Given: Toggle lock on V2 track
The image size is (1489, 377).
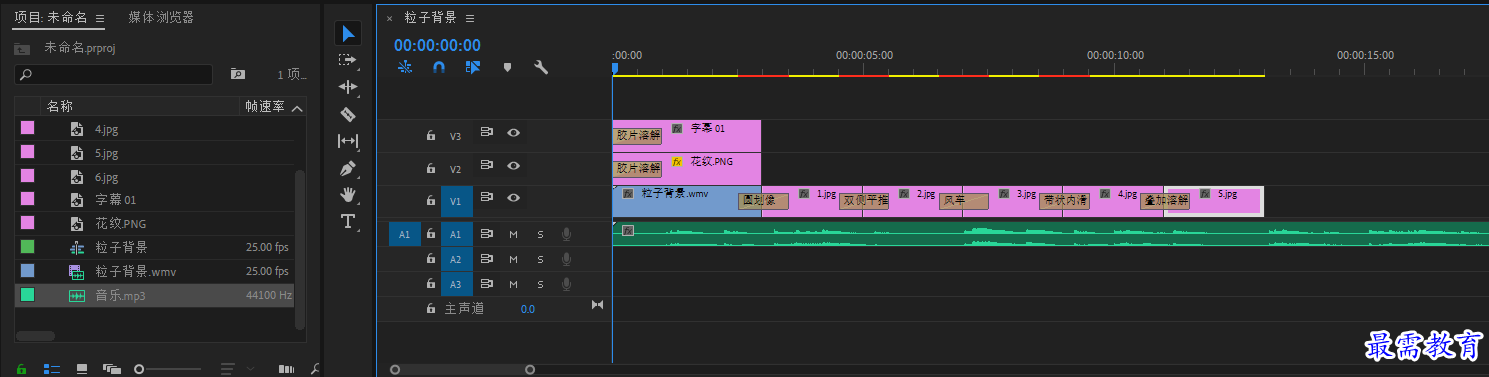Looking at the screenshot, I should point(431,168).
